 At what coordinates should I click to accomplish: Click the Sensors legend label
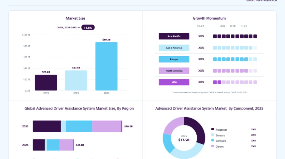click(x=220, y=135)
